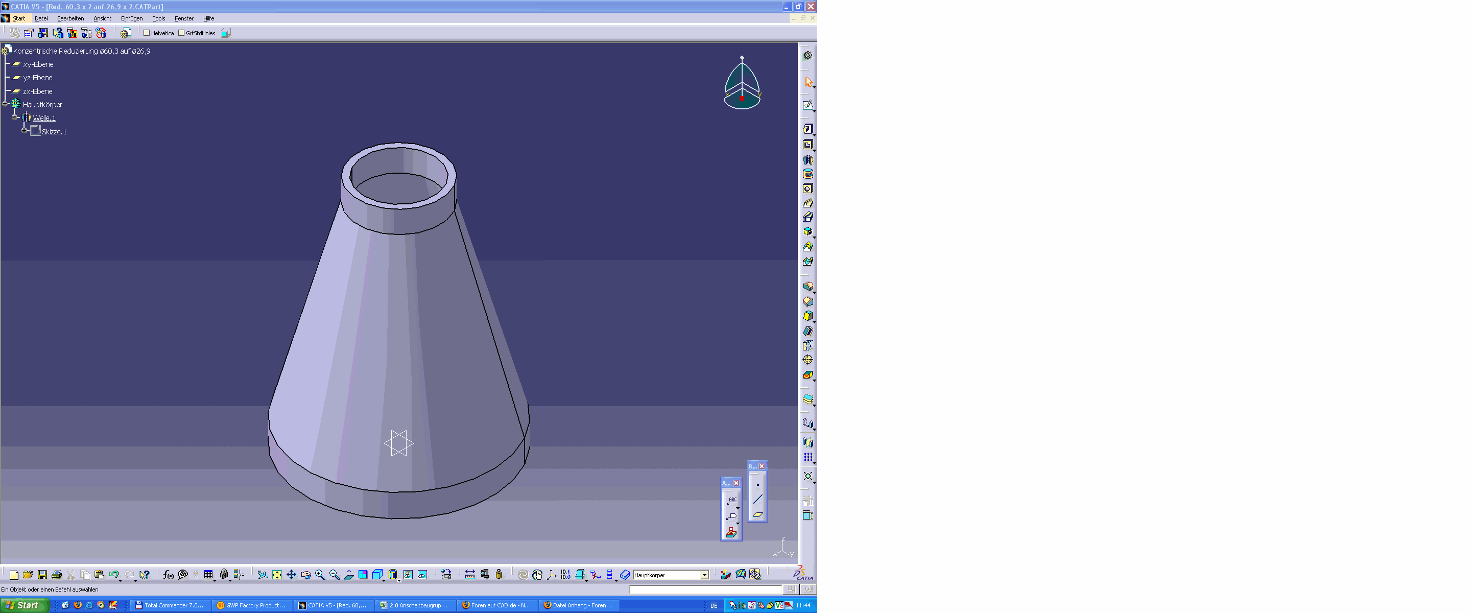Select the Groove tool
The image size is (1471, 613).
(808, 174)
